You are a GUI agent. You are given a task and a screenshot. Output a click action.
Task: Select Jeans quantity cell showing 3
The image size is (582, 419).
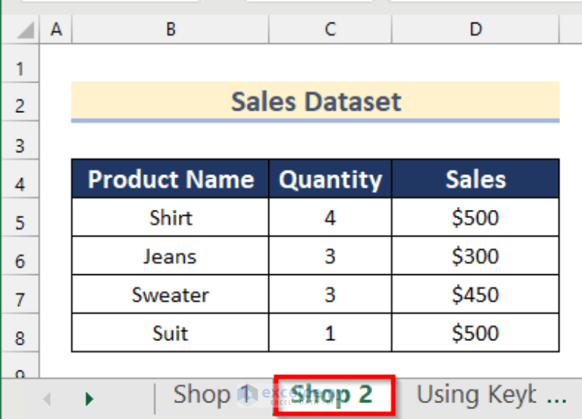click(x=330, y=256)
